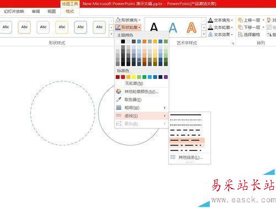The width and height of the screenshot is (276, 208).
Task: Open 其他轮廓颜色(M) more colors dialog
Action: pyautogui.click(x=142, y=92)
